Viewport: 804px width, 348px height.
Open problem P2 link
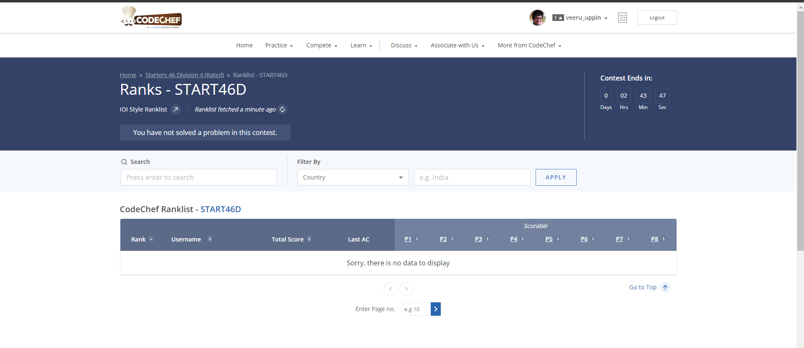443,239
